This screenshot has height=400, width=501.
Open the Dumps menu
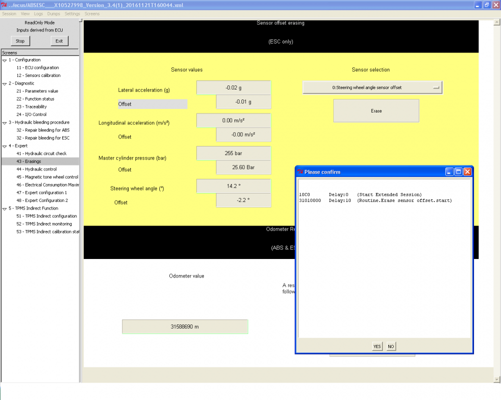54,13
